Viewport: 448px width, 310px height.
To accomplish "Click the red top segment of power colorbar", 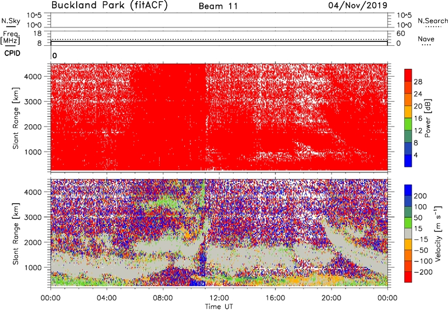I will pos(408,75).
